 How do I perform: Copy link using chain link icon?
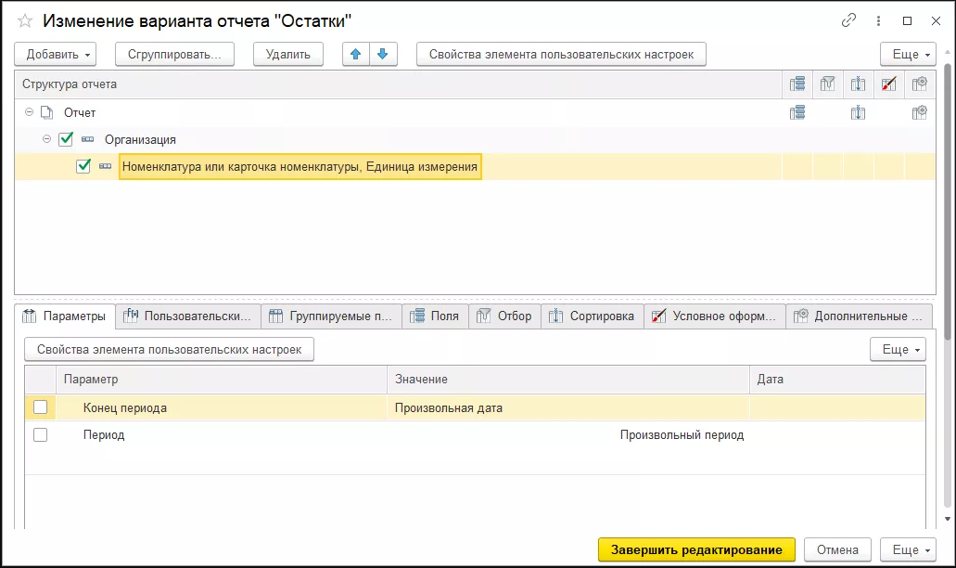click(848, 20)
